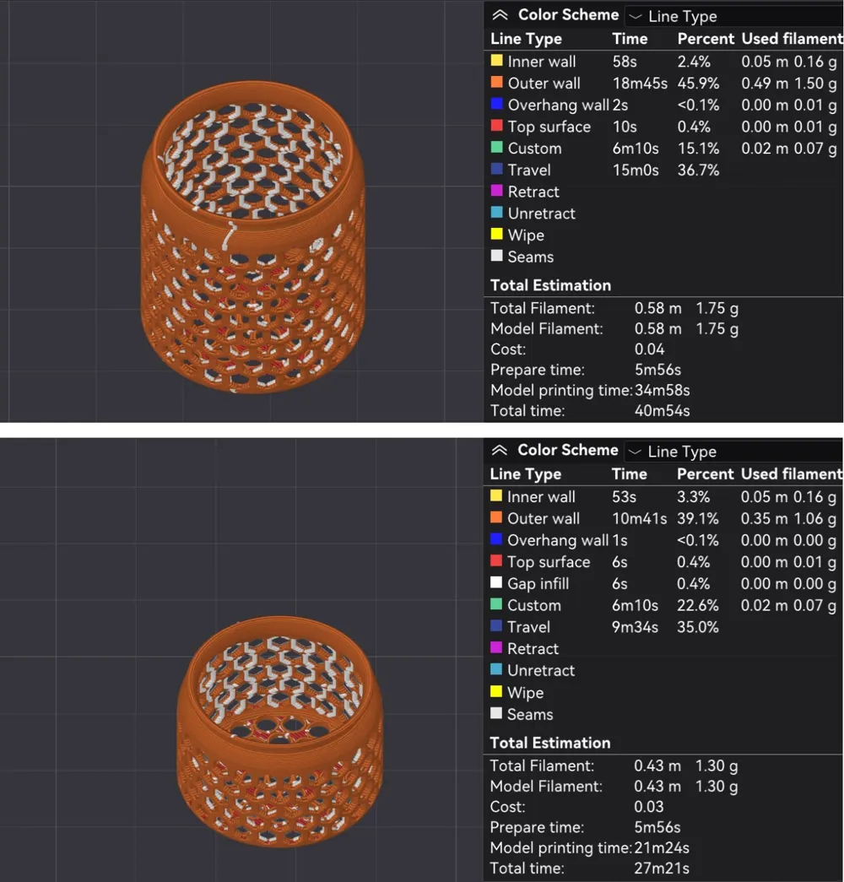Click yellow Wipe swatch in top legend
The image size is (844, 882).
click(x=497, y=234)
